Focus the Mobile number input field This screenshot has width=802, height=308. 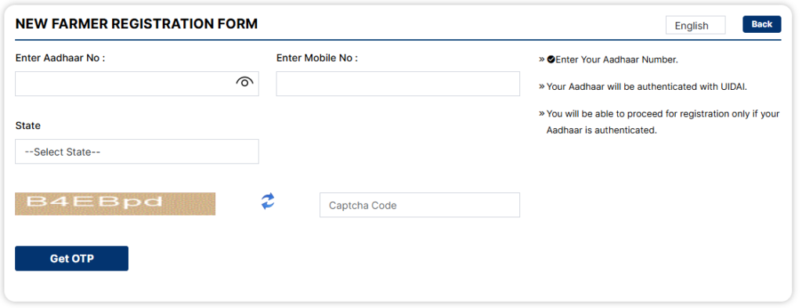tap(398, 84)
